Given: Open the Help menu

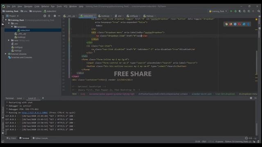Looking at the screenshot, I should point(81,7).
